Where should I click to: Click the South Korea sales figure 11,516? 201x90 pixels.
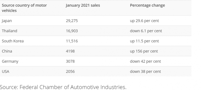(72, 41)
